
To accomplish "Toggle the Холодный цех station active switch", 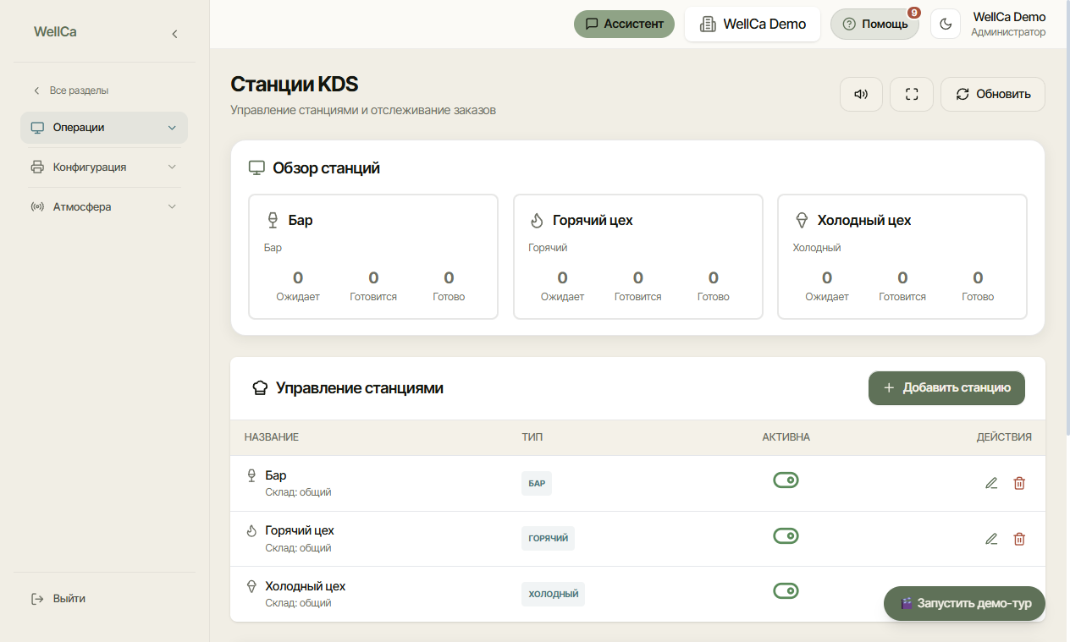I will click(x=786, y=591).
